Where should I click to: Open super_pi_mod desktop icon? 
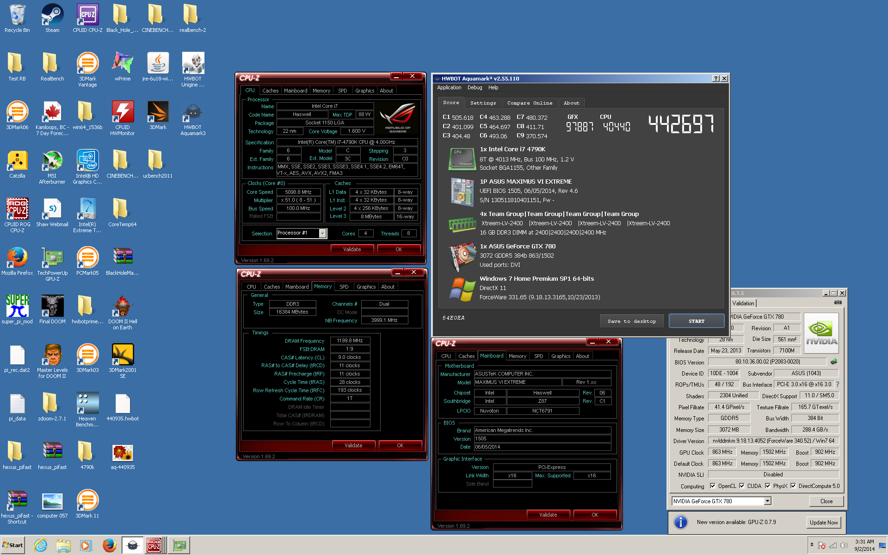[x=17, y=310]
